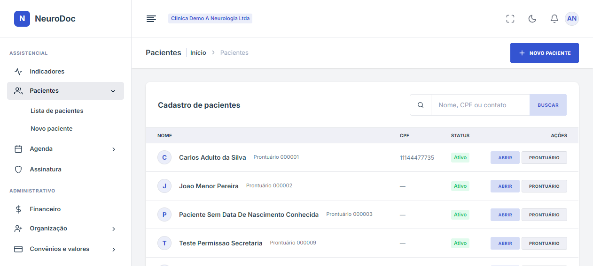Click PRONTUÁRIO for Teste Permissao Secretaria
593x266 pixels.
pyautogui.click(x=544, y=243)
